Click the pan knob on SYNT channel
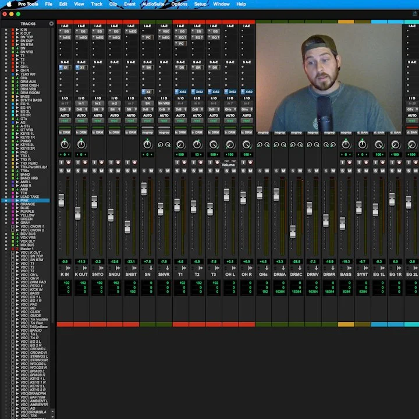This screenshot has height=419, width=419. [x=363, y=144]
